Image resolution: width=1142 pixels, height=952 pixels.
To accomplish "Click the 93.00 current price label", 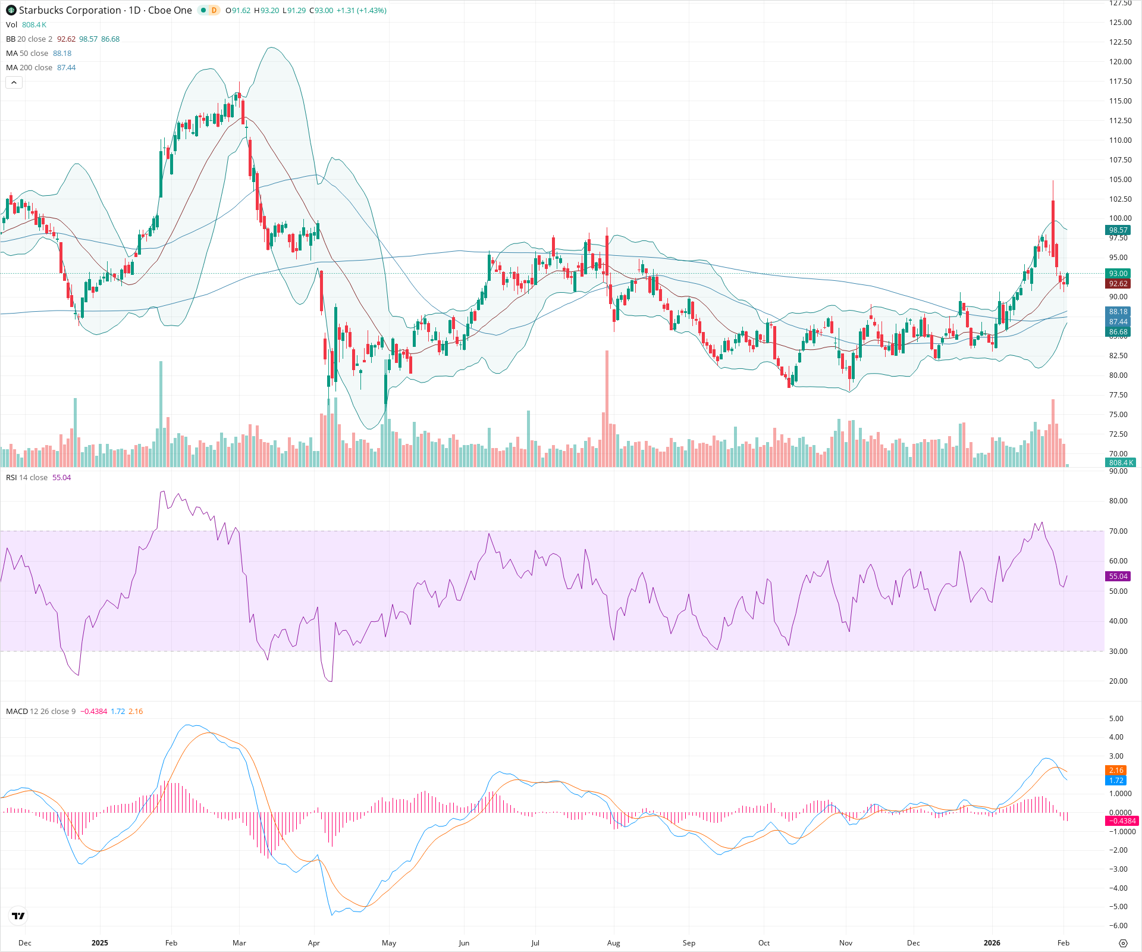I will pos(1117,274).
